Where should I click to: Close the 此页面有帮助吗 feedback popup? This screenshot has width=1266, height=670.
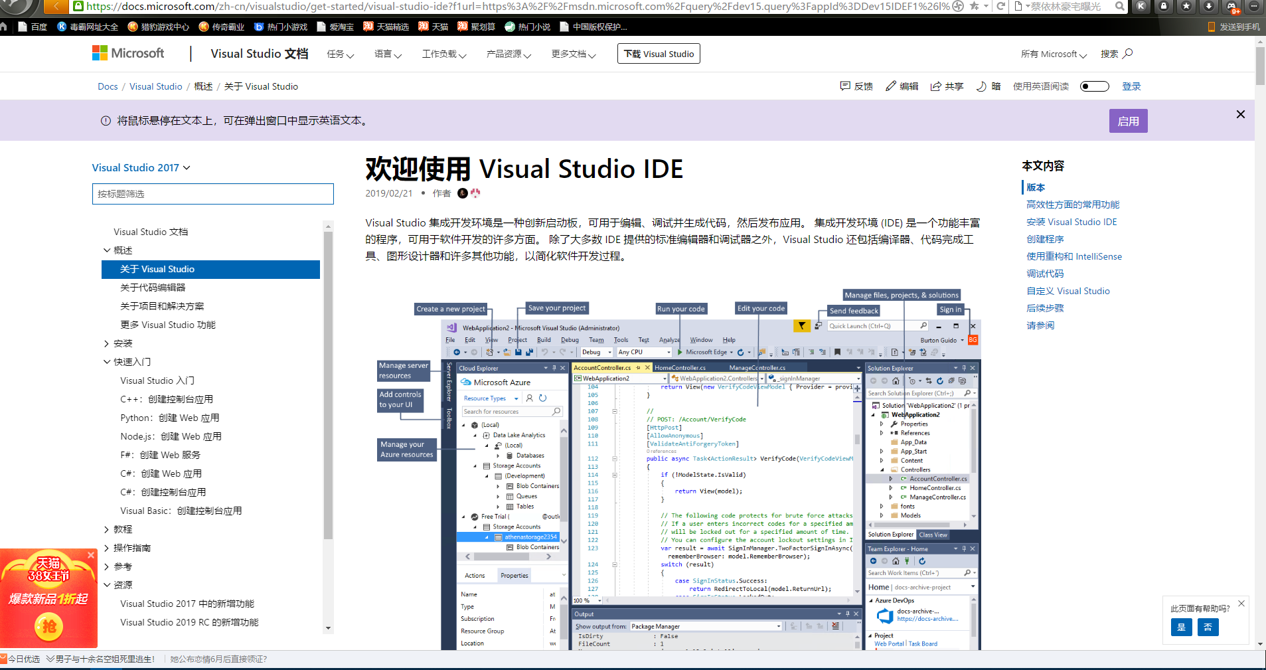pos(1241,604)
